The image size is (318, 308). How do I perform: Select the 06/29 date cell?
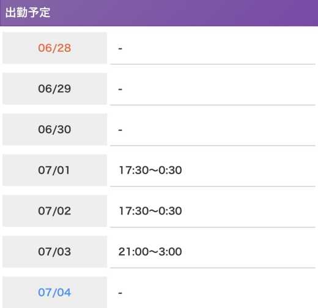click(x=54, y=89)
